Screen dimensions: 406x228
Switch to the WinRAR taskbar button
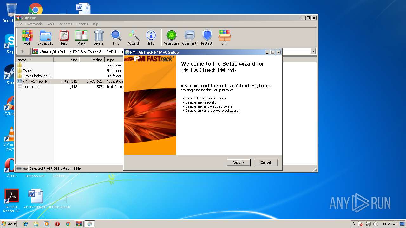click(79, 224)
